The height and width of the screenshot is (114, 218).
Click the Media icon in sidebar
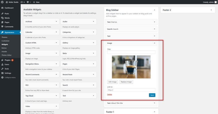click(x=2, y=18)
